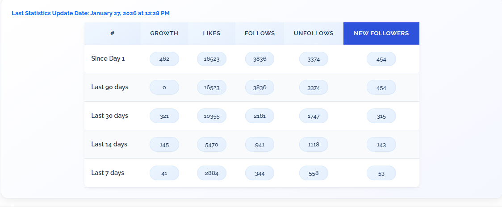The width and height of the screenshot is (502, 208).
Task: Click the 2884 likes badge
Action: click(212, 173)
